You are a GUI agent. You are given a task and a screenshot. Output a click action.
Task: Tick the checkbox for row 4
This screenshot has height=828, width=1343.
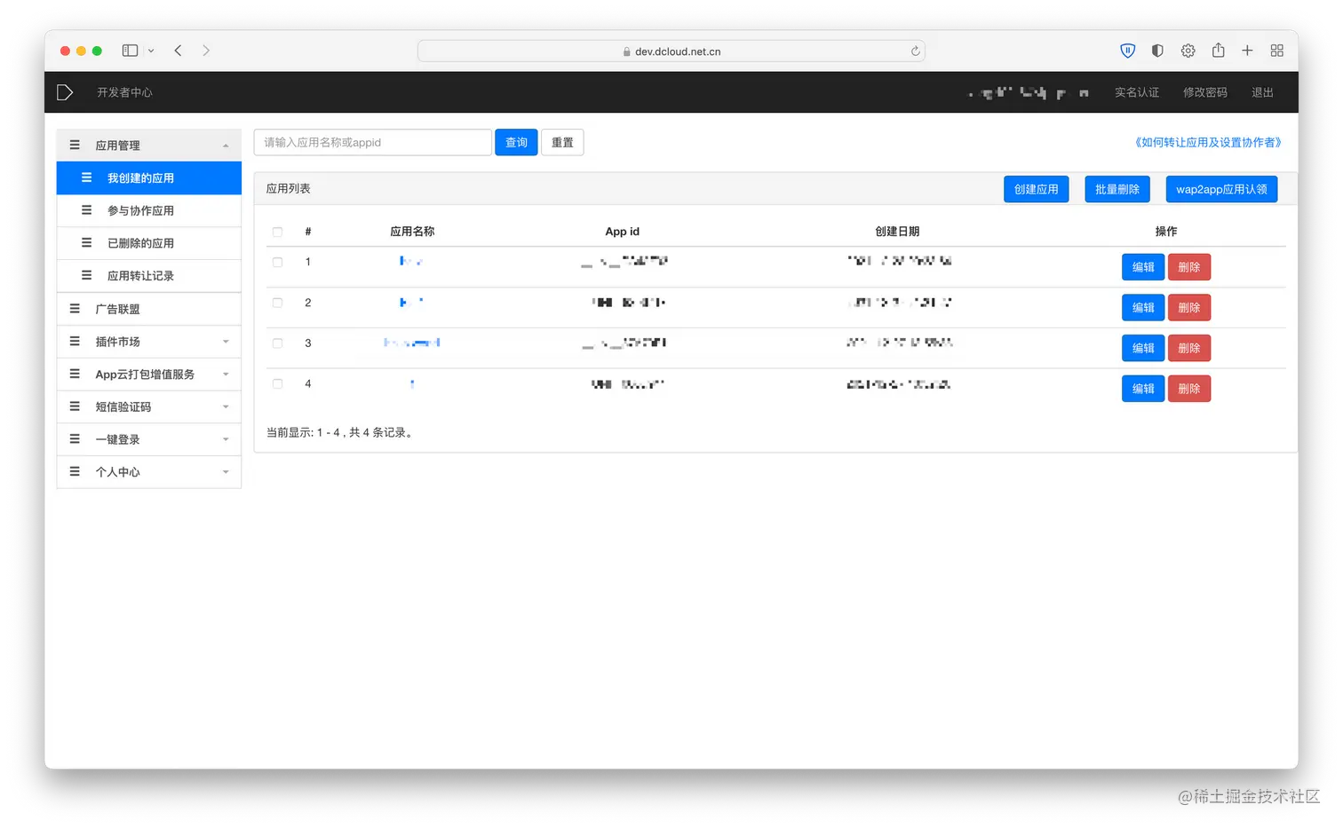(x=276, y=384)
